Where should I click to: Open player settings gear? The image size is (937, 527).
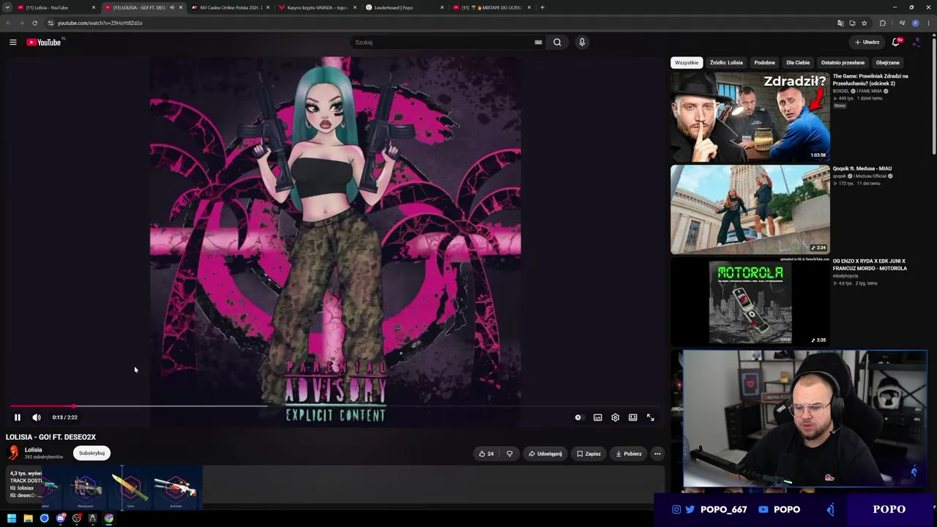(x=615, y=417)
